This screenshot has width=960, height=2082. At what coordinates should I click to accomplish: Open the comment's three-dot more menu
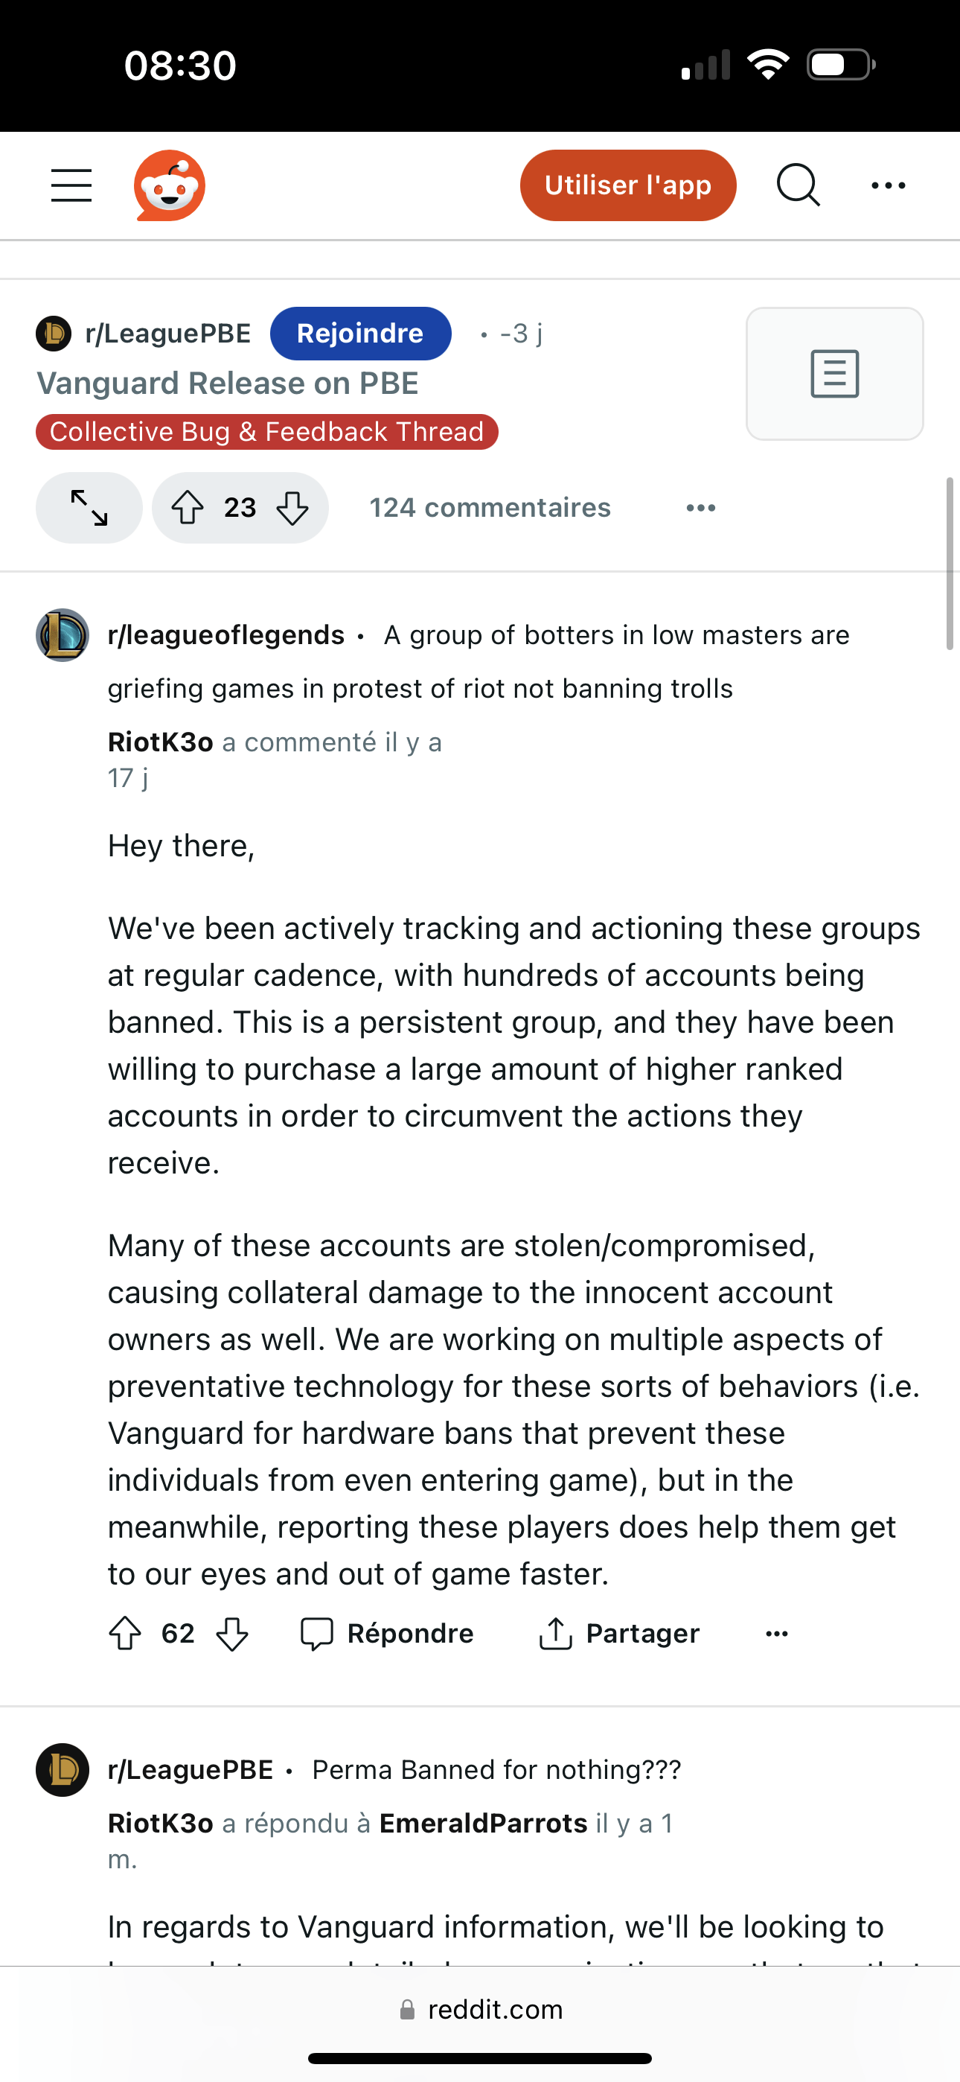click(777, 1634)
